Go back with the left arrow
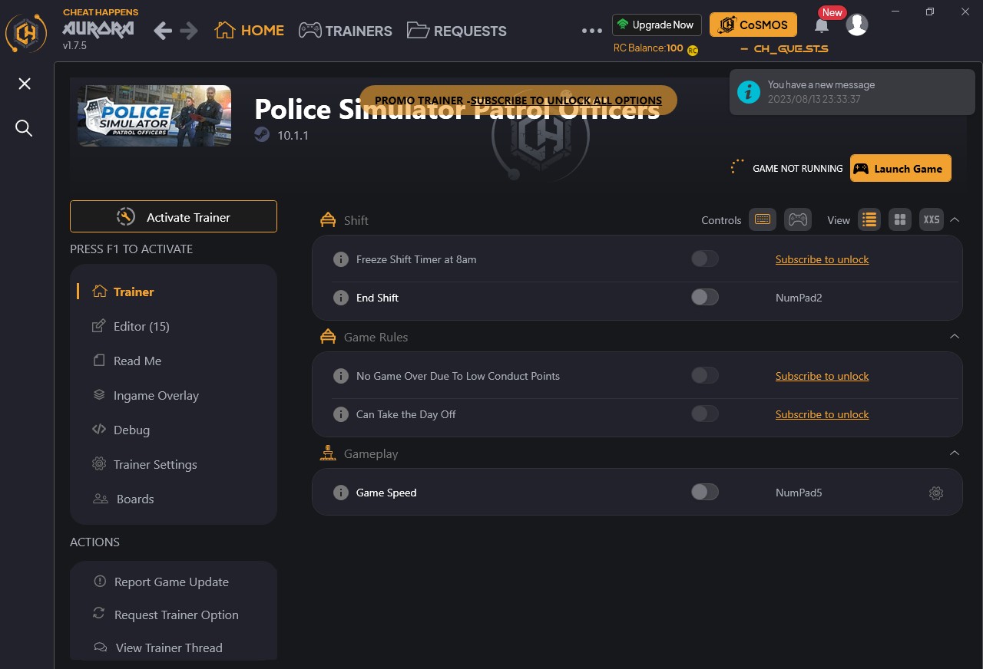Image resolution: width=983 pixels, height=669 pixels. 163,31
